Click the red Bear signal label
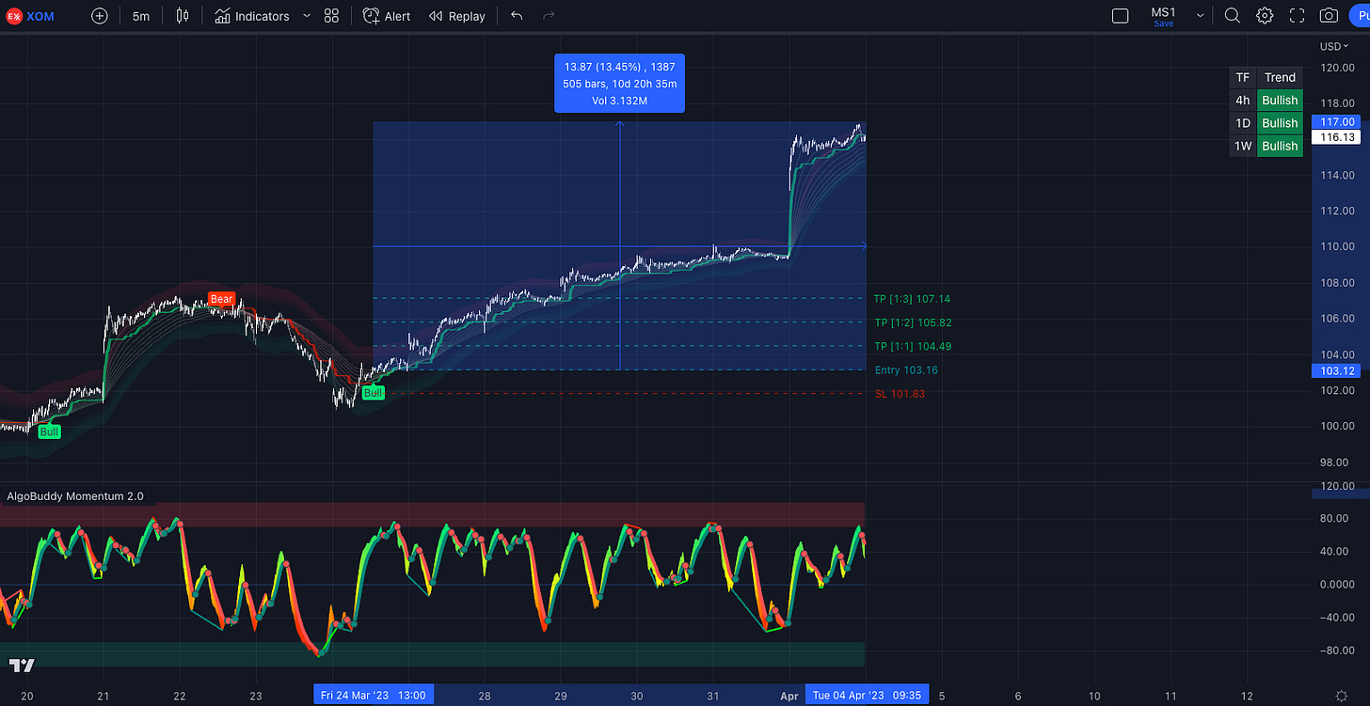The height and width of the screenshot is (706, 1370). [x=221, y=299]
